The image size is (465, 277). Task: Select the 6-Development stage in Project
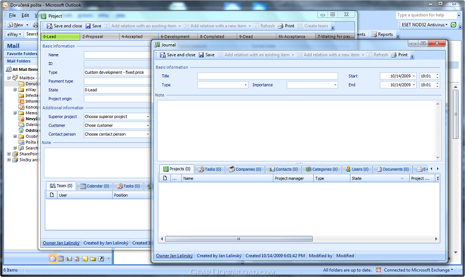pyautogui.click(x=178, y=37)
